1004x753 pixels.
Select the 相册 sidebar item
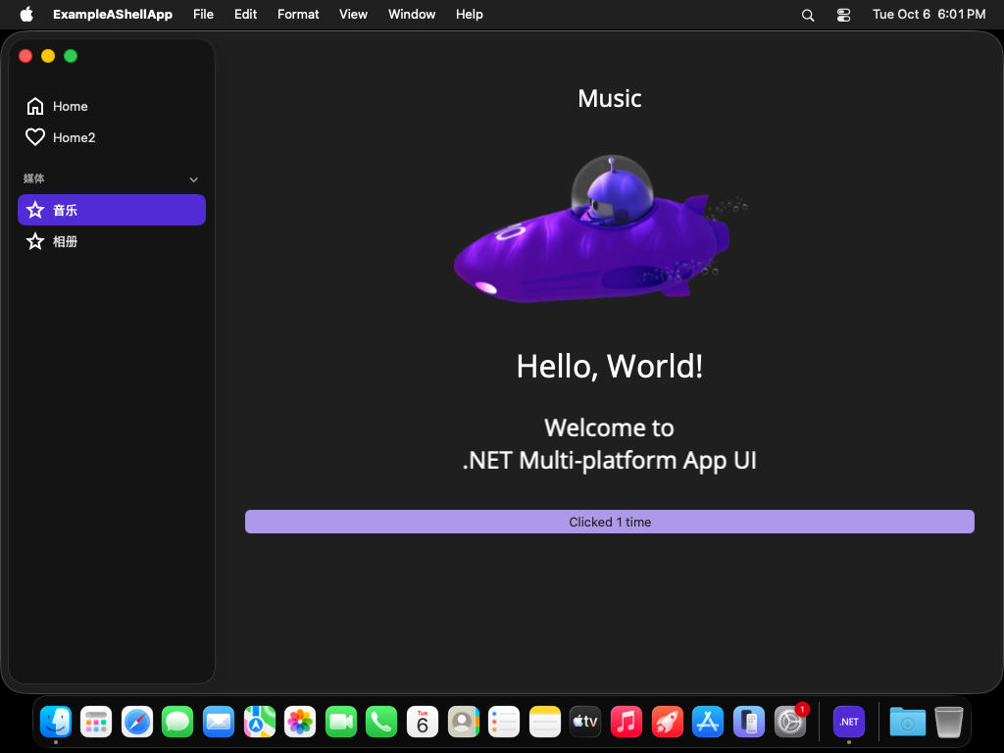pos(112,241)
